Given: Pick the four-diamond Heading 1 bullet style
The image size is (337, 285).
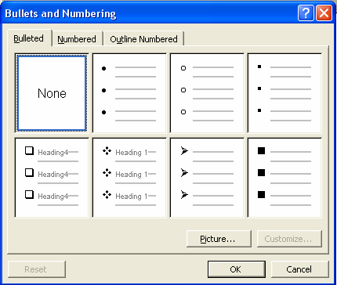Looking at the screenshot, I should [x=129, y=178].
